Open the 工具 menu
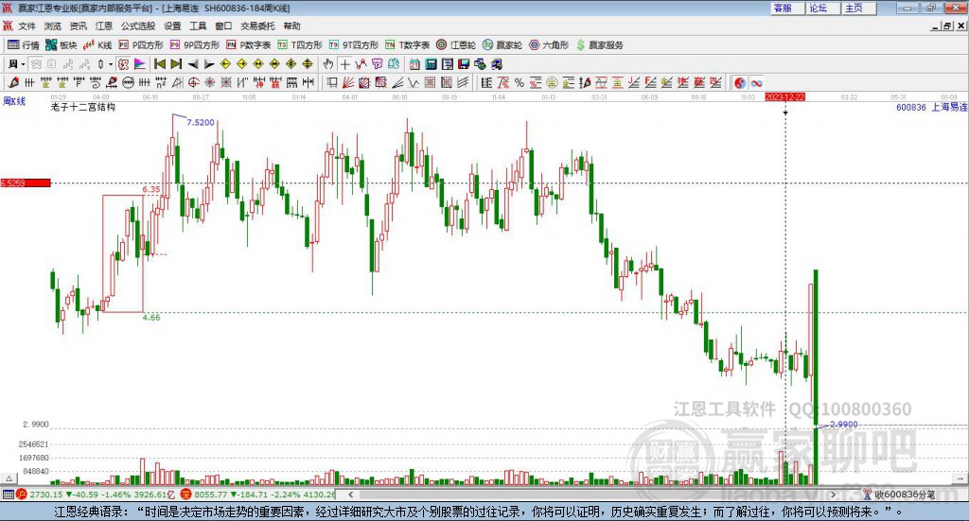969x521 pixels. [x=198, y=26]
